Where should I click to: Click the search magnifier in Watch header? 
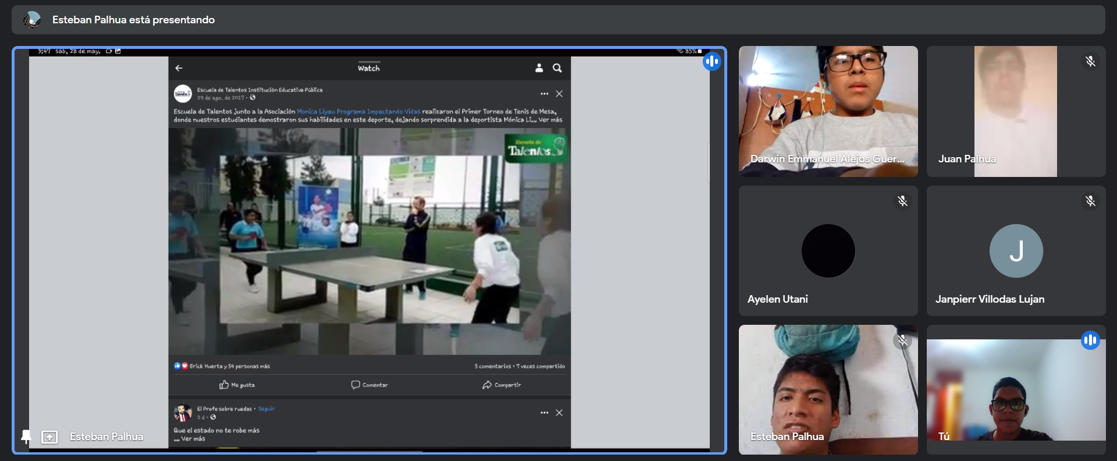click(x=557, y=68)
